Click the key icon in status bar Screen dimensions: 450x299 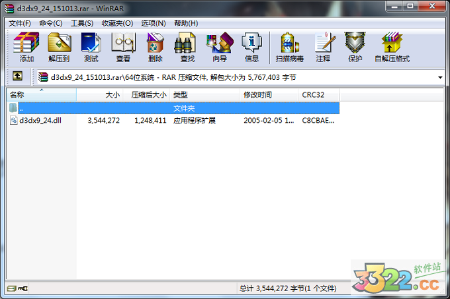point(22,288)
